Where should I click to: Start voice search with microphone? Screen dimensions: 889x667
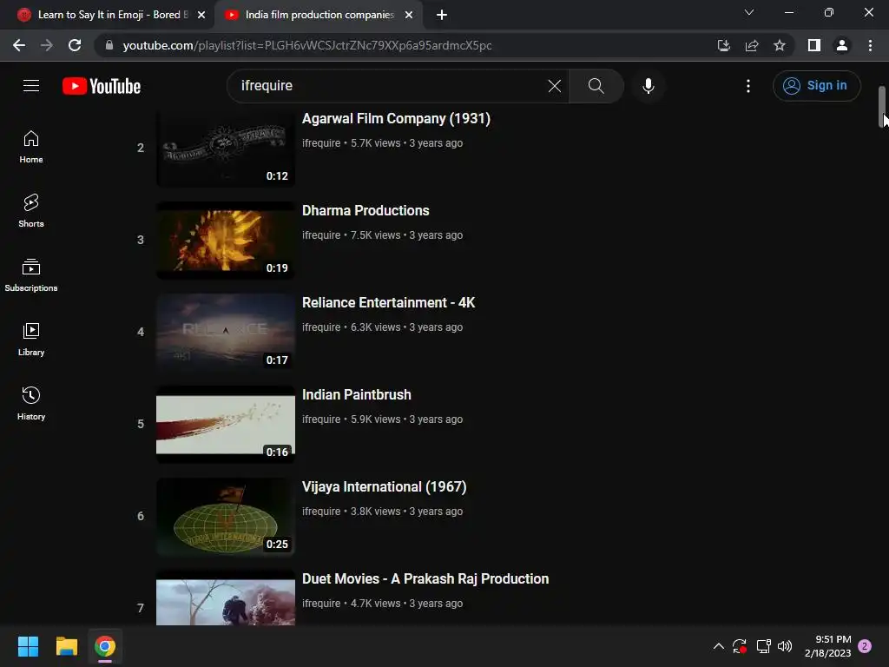click(649, 86)
